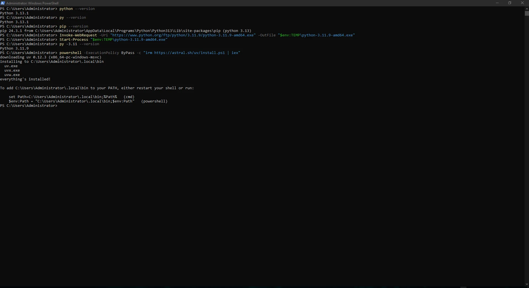Click the 'py -3.11 --version' command
Viewport: 529px width, 288px height.
pyautogui.click(x=79, y=44)
